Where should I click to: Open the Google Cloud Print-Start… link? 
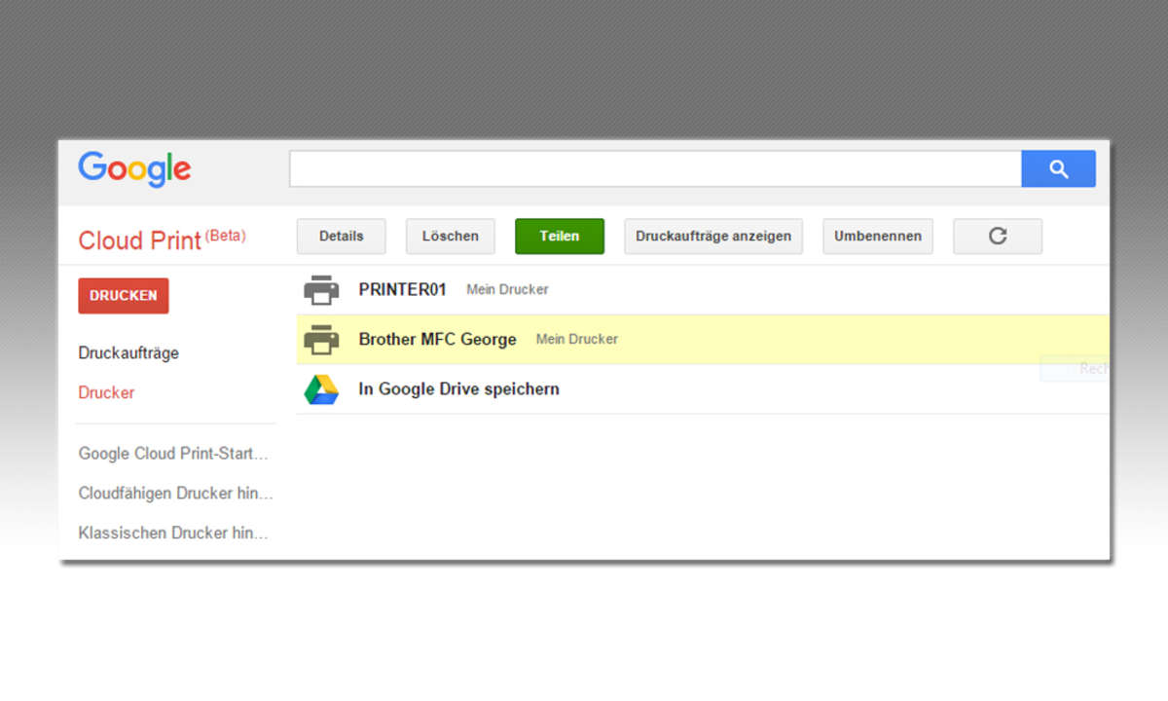click(173, 454)
